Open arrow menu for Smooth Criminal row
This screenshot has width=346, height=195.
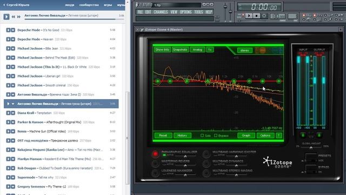13,86
